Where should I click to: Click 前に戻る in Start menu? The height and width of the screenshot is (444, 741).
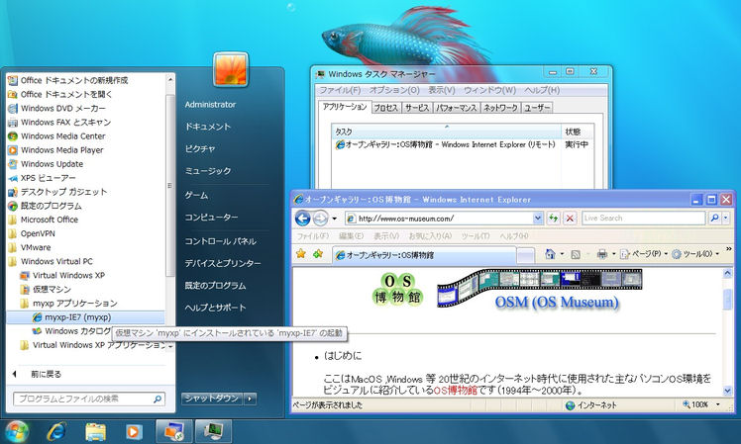[x=46, y=374]
